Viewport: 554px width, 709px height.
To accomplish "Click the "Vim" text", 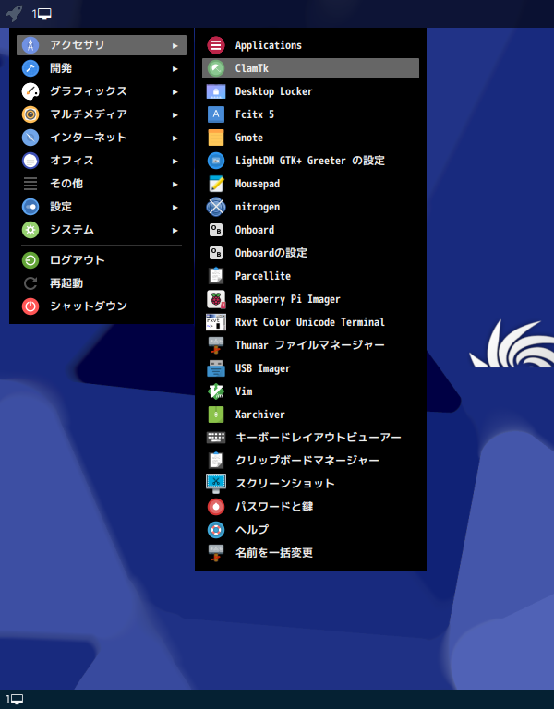I will pos(244,391).
